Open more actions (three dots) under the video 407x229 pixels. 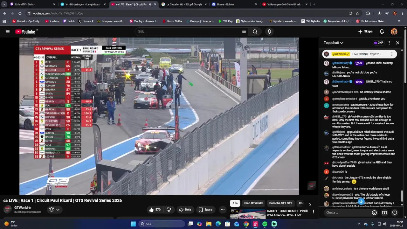click(x=223, y=210)
